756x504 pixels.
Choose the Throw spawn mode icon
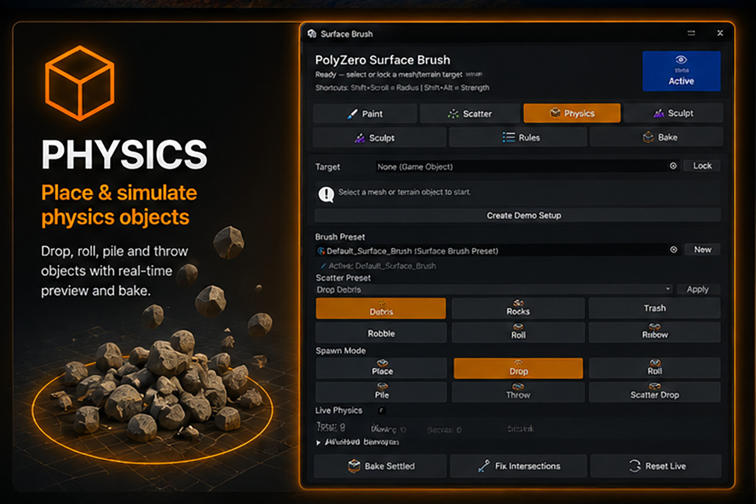click(x=518, y=387)
